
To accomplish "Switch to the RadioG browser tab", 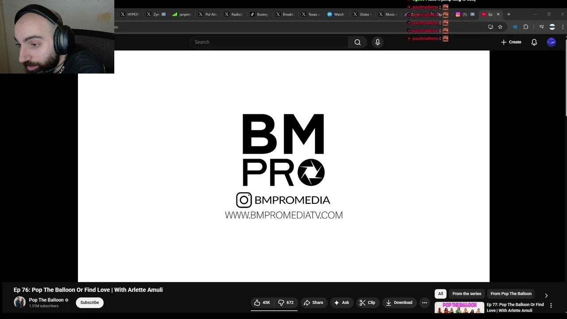I will click(233, 14).
